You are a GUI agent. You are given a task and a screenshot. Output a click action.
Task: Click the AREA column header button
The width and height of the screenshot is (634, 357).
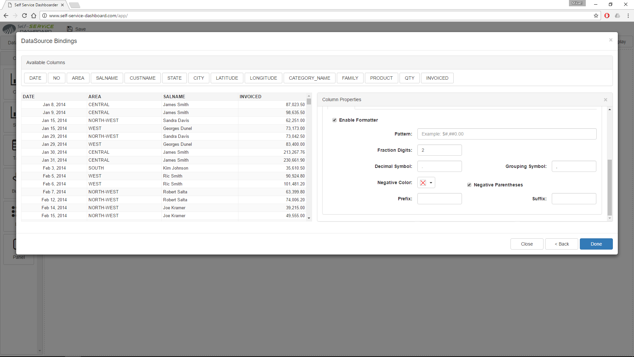tap(78, 78)
